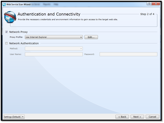Click the Authentication and Connectivity heading
Screen dimensions: 164x123
point(49,14)
